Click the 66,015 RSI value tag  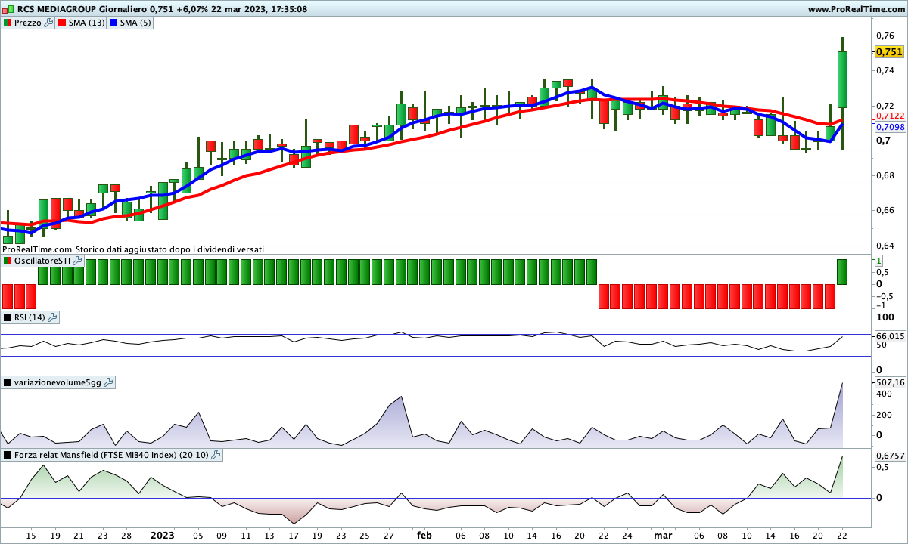click(x=891, y=335)
